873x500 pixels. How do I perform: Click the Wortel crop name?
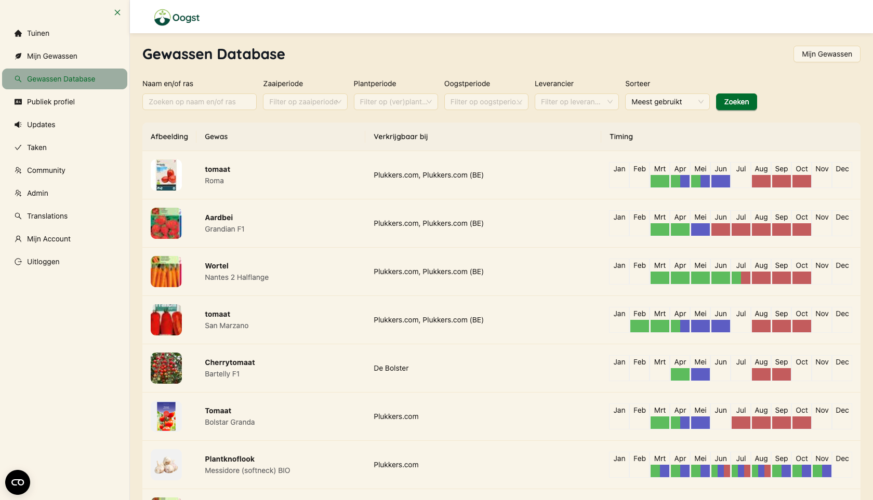(217, 266)
